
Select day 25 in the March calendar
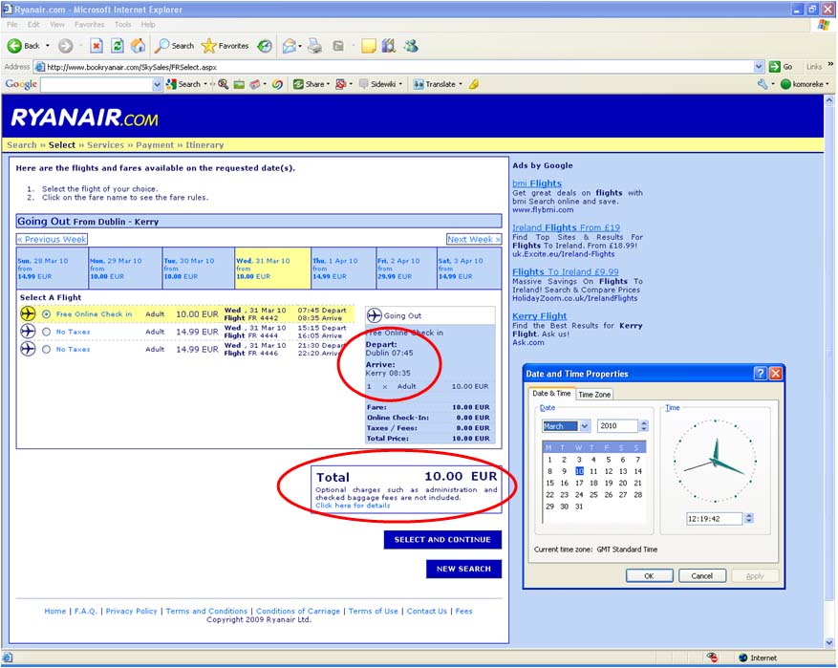593,495
